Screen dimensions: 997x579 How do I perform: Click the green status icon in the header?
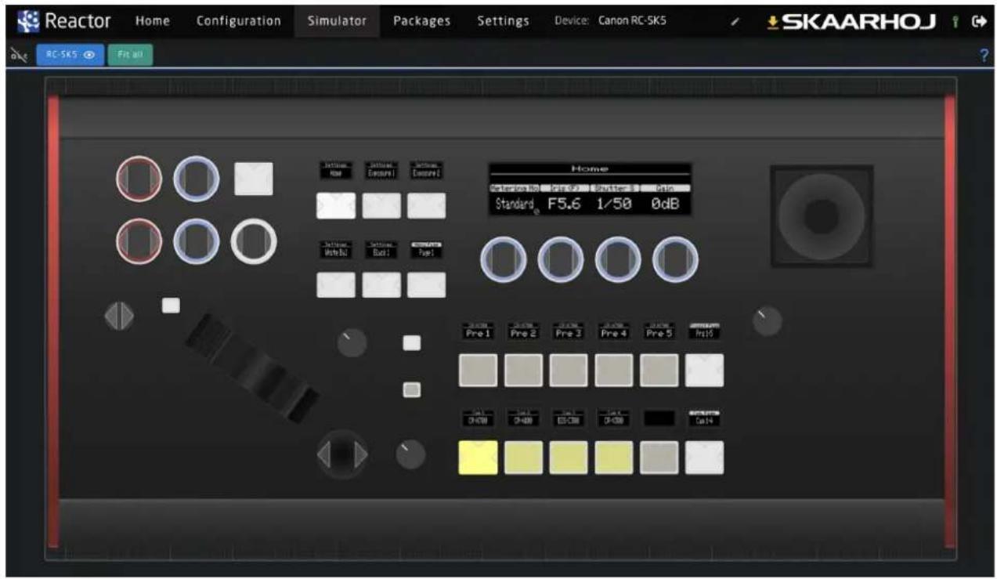coord(956,22)
